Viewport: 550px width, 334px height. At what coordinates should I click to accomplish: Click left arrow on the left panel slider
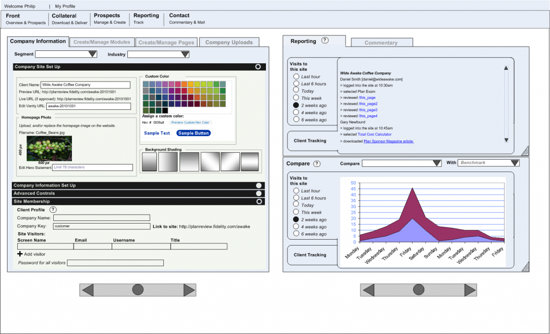[x=87, y=290]
